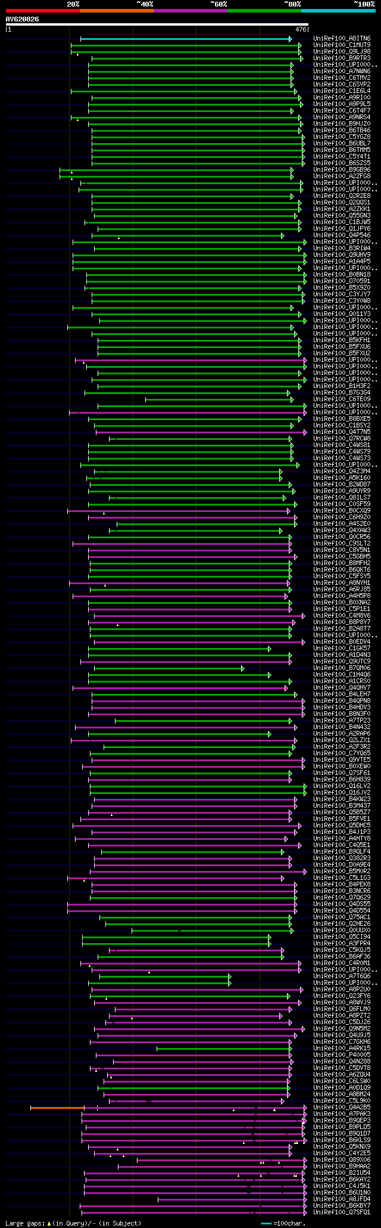The image size is (381, 1228).
Task: Click the UniRef100_Q23FY6 label
Action: tap(342, 996)
